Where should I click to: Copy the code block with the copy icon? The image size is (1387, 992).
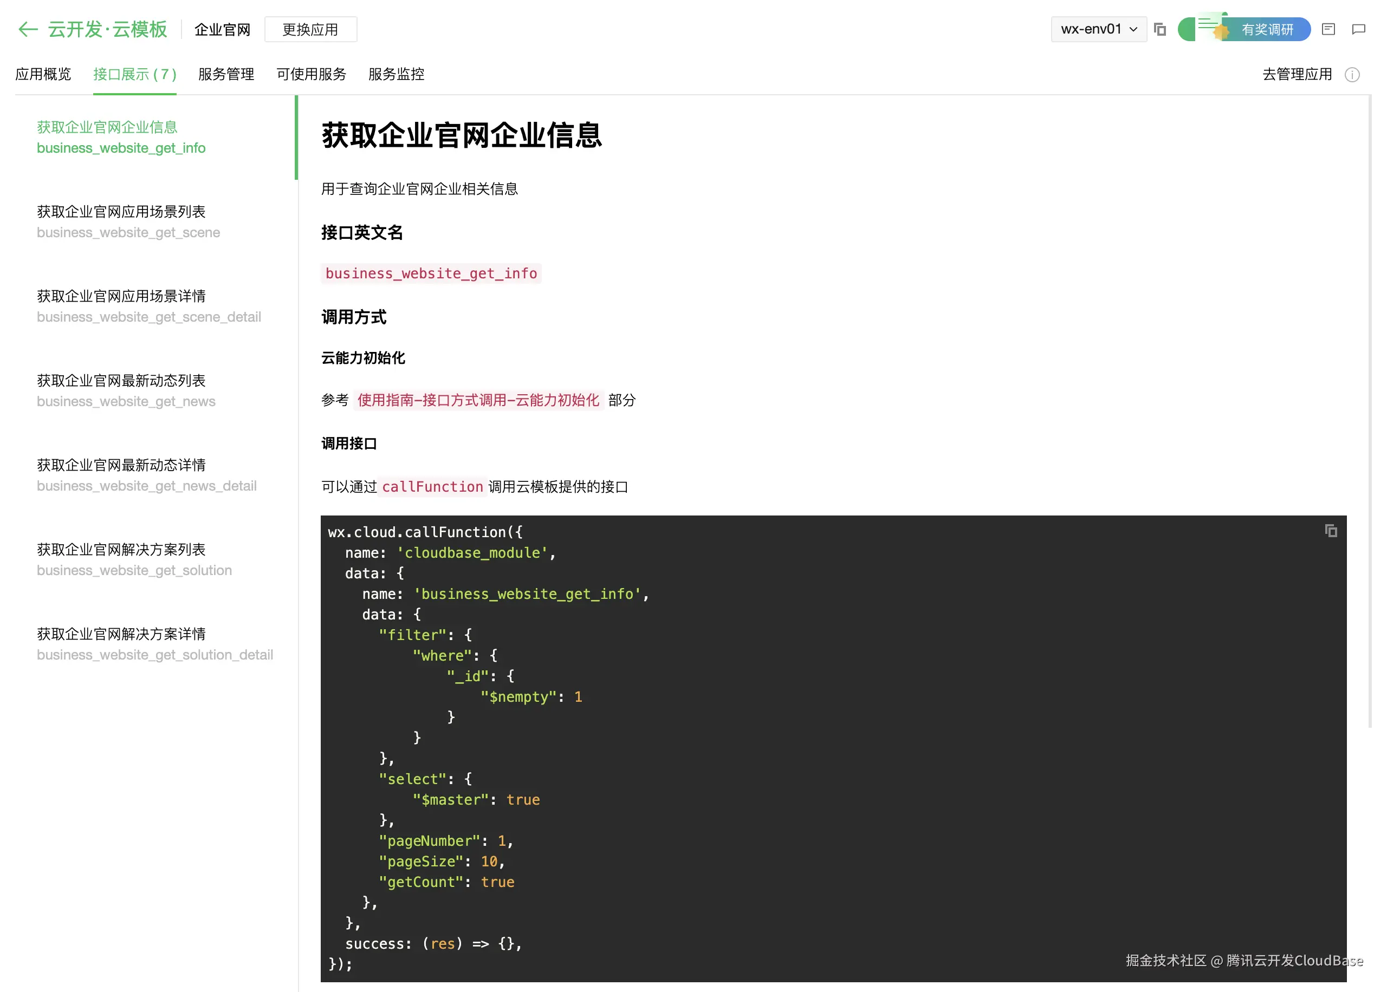[1330, 531]
